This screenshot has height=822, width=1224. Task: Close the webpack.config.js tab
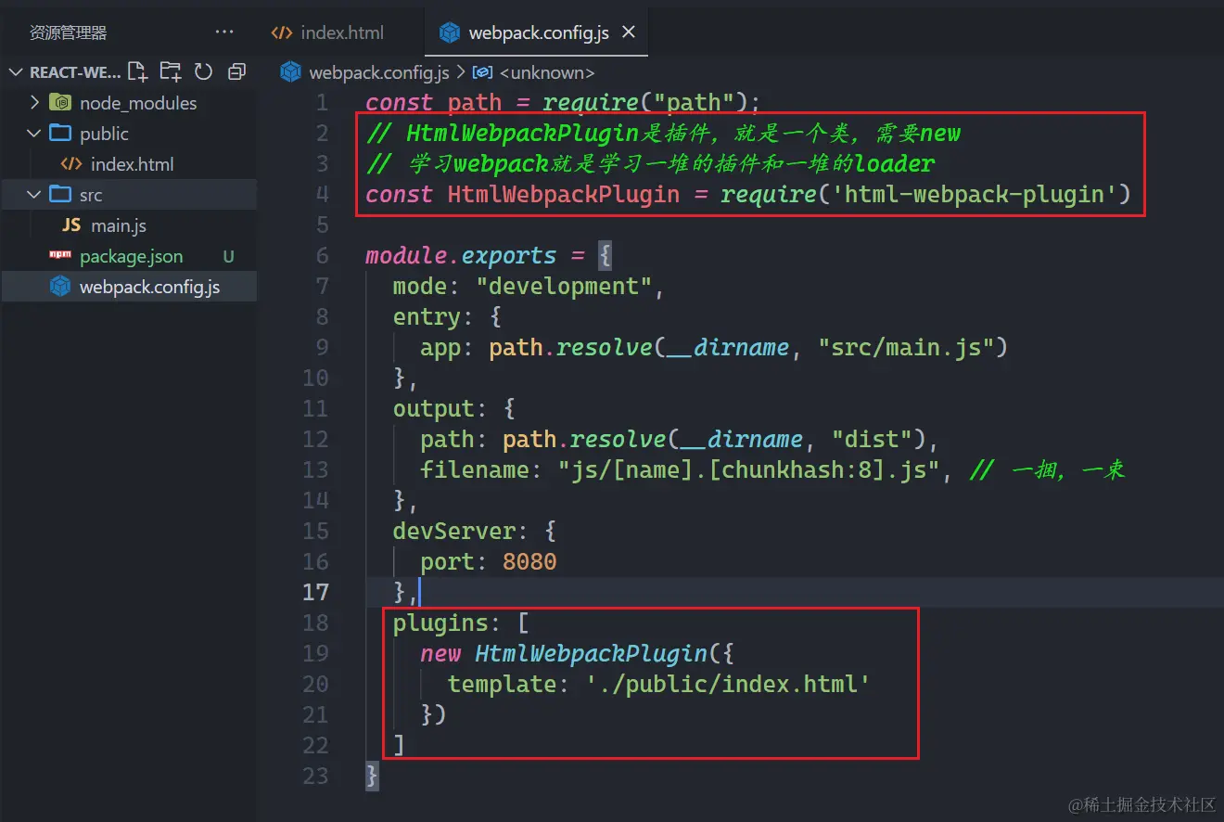coord(628,32)
